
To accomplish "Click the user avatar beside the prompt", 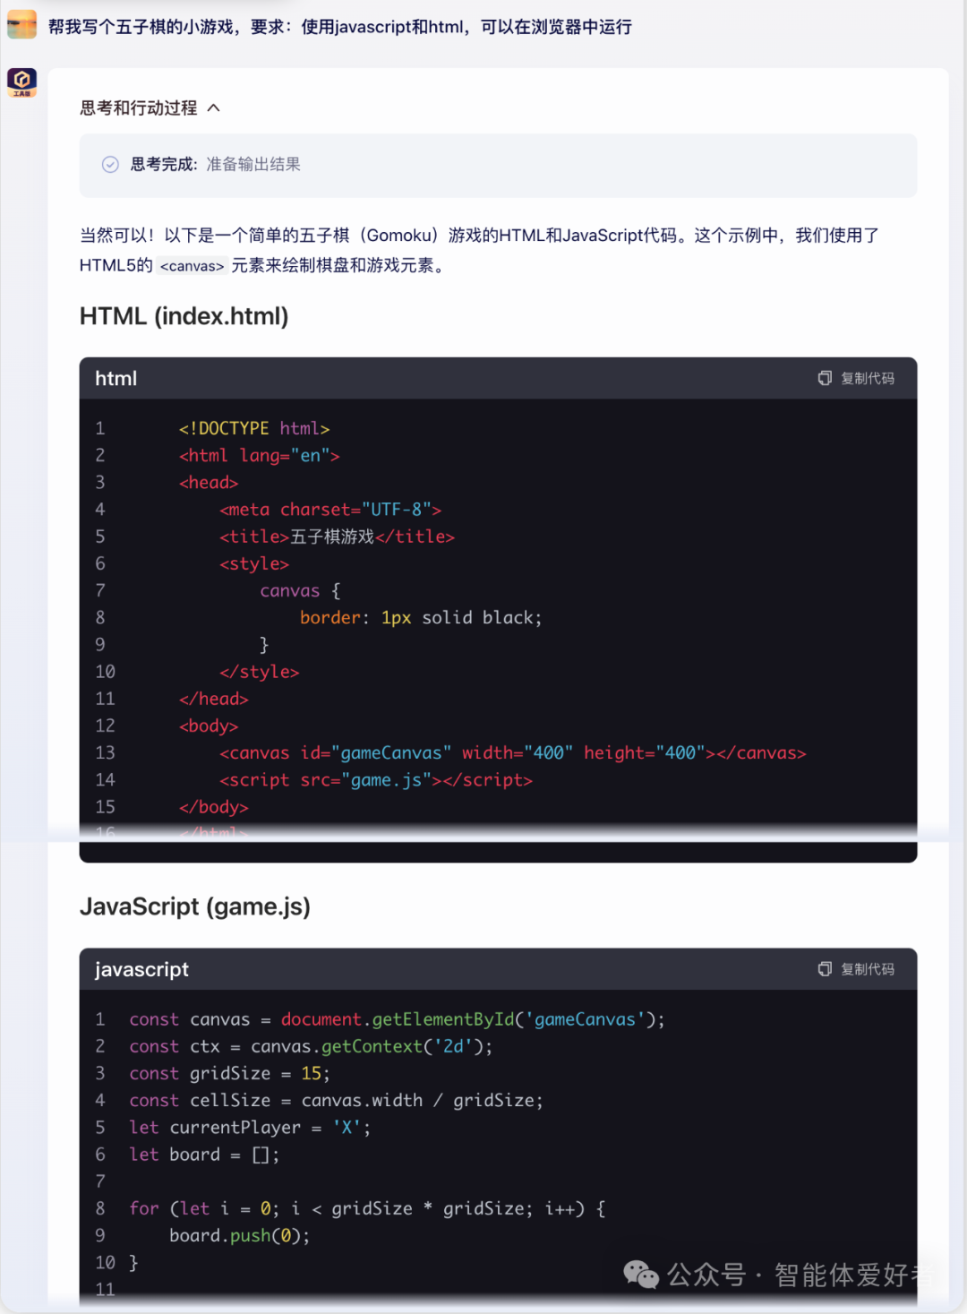I will tap(21, 24).
